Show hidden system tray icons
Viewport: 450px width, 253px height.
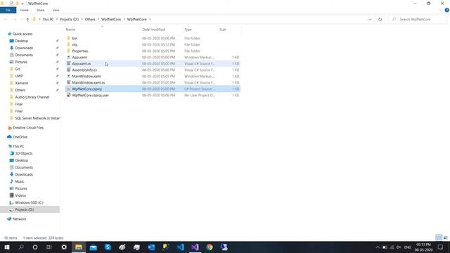[378, 247]
